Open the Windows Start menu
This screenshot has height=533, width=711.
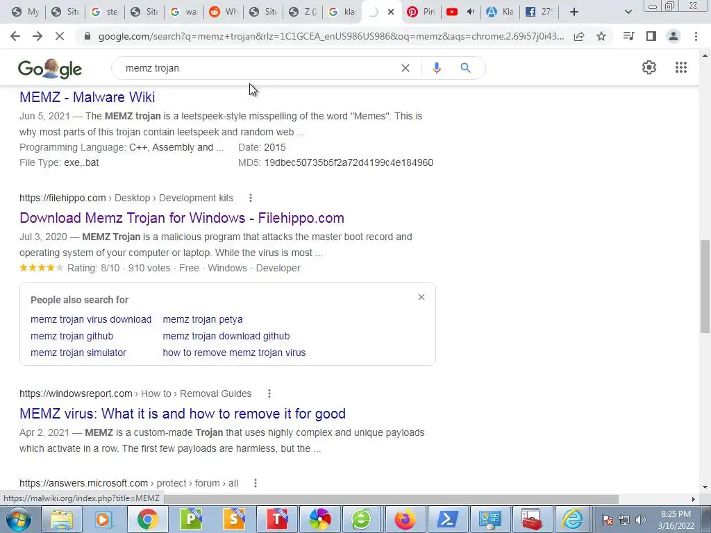18,519
